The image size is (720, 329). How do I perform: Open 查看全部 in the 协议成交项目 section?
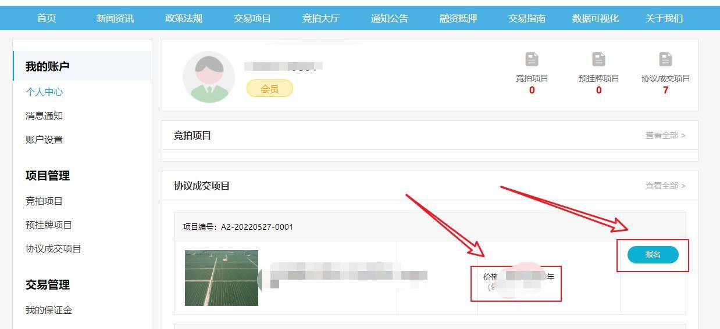pyautogui.click(x=665, y=186)
